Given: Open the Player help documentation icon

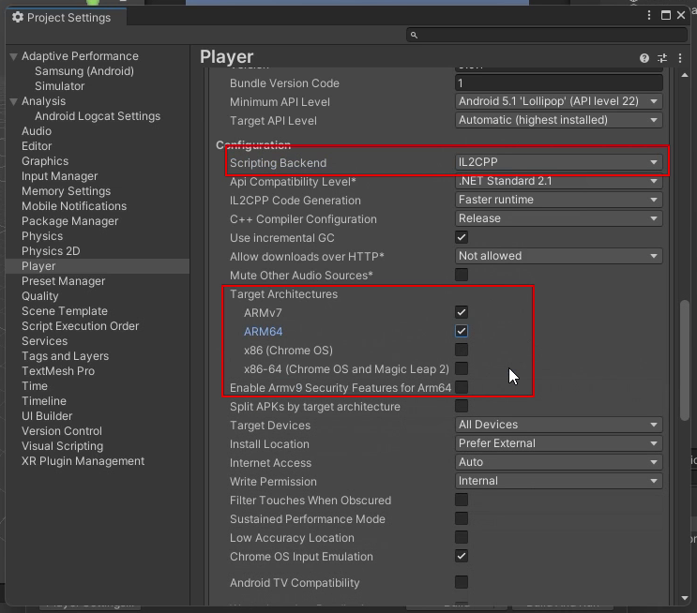Looking at the screenshot, I should (x=644, y=58).
